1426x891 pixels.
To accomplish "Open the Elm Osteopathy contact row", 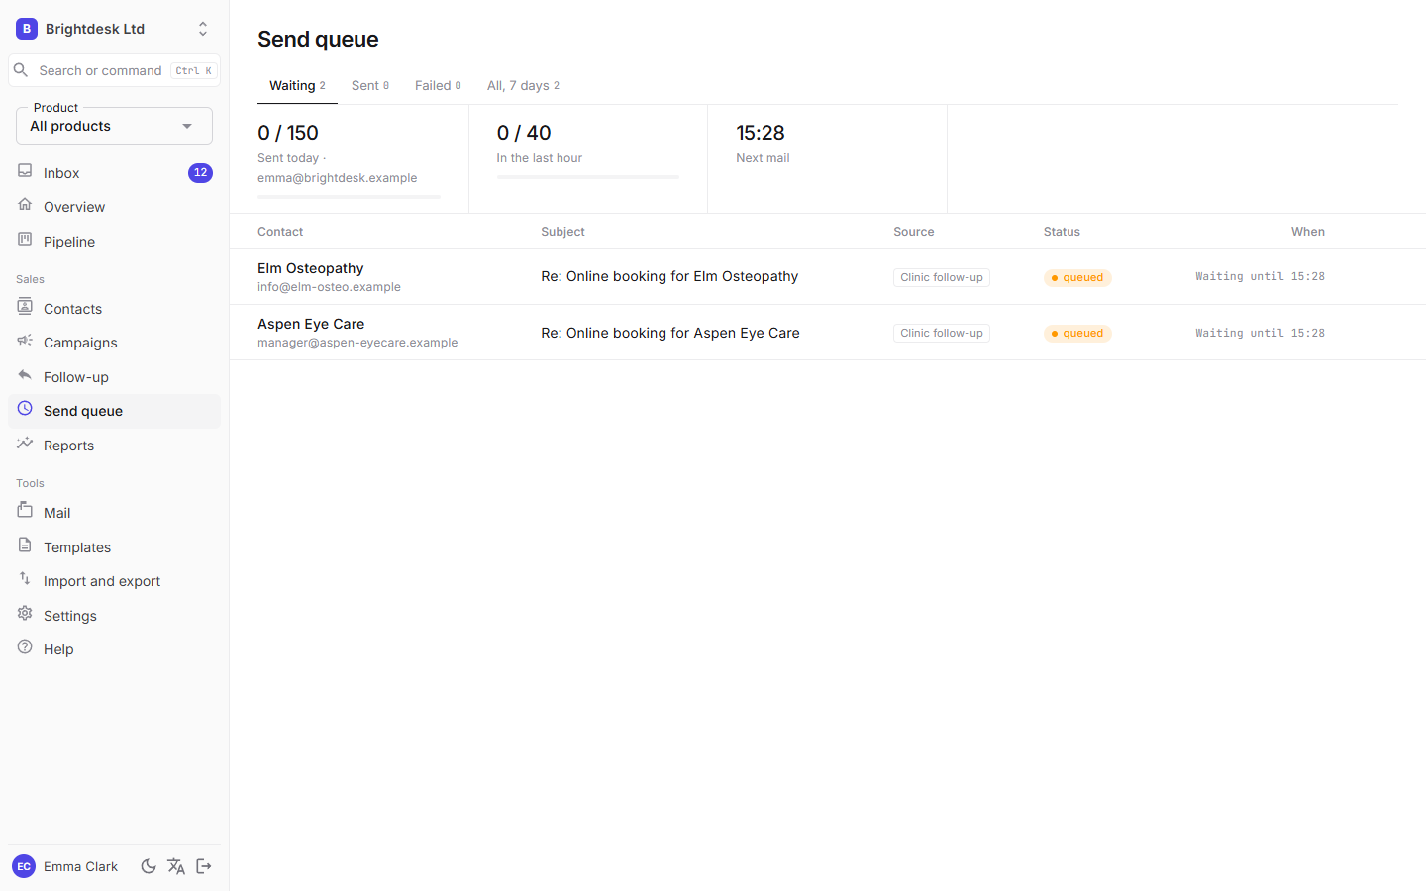I will 828,277.
